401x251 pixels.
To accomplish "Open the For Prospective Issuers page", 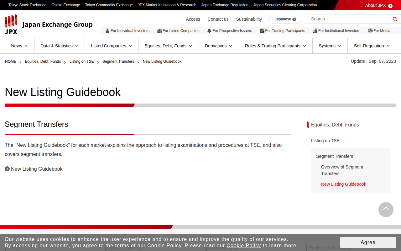I will point(230,31).
